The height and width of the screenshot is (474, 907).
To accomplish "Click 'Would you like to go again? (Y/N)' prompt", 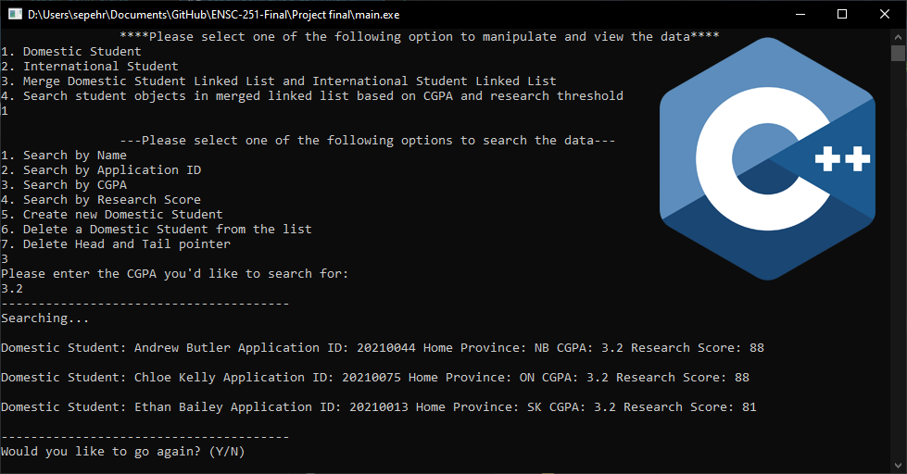I will (x=122, y=452).
